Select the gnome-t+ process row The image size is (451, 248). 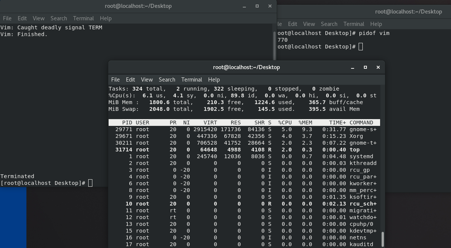tap(244, 143)
